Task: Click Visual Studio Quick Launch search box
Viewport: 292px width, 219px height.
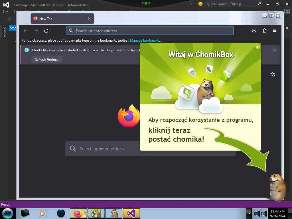Action: click(x=231, y=4)
